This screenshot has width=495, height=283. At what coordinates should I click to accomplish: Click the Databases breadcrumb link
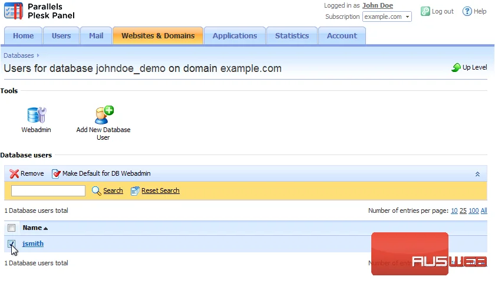pos(19,55)
